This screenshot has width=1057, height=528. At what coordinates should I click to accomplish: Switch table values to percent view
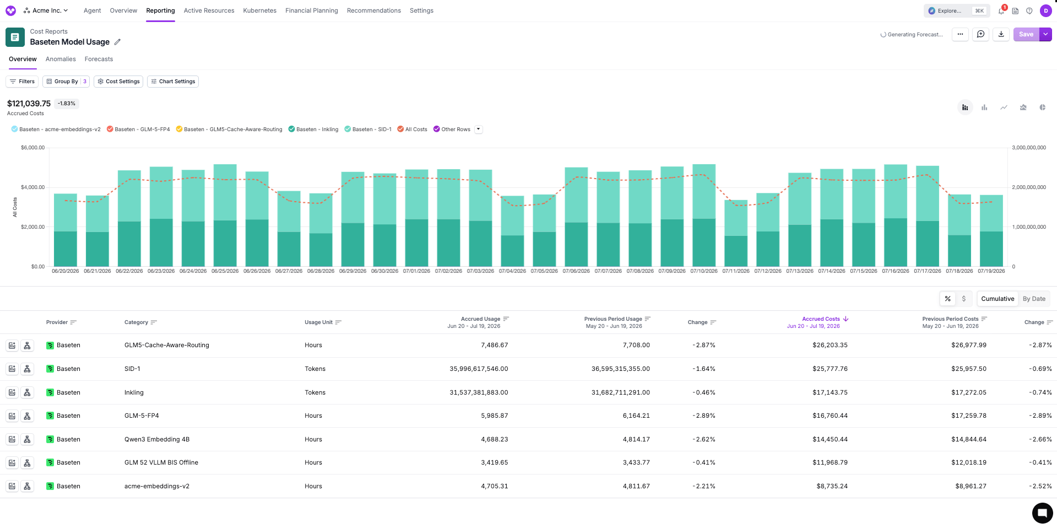(x=947, y=299)
